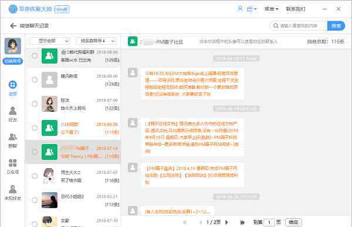352x227 pixels.
Task: Select the radio button for 日代小姐姐2
Action: click(x=35, y=200)
